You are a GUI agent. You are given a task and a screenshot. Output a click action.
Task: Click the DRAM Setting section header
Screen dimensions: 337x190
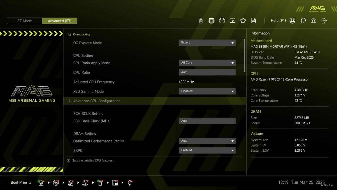pyautogui.click(x=85, y=134)
